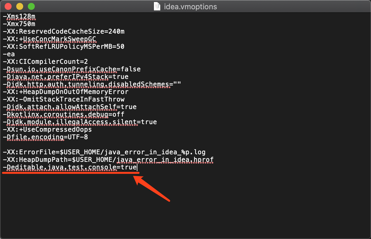Click the document proxy icon beside idea.vmoptions
Viewport: 371px width, 239px height.
(157, 6)
